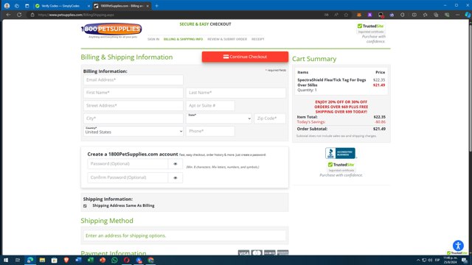Image resolution: width=472 pixels, height=265 pixels.
Task: Click the Order Subtotal $21.49 amount
Action: coord(379,129)
